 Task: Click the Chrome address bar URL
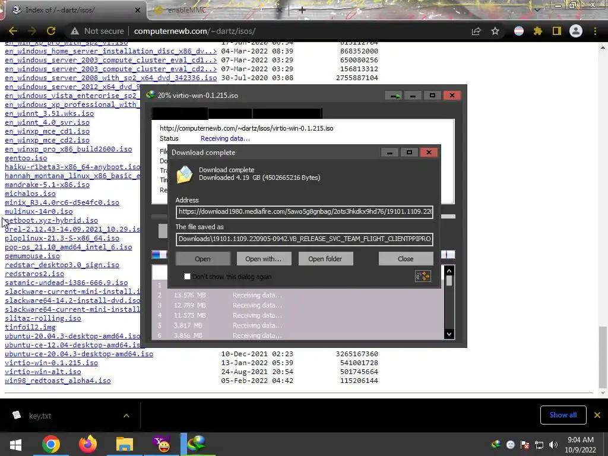195,31
